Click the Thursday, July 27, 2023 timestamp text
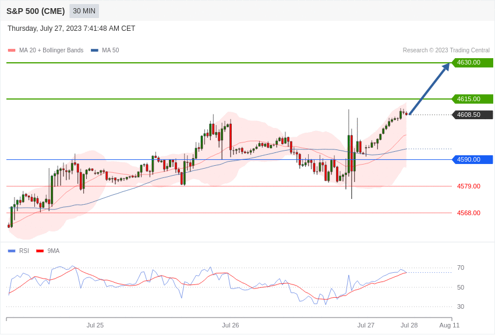 (72, 28)
